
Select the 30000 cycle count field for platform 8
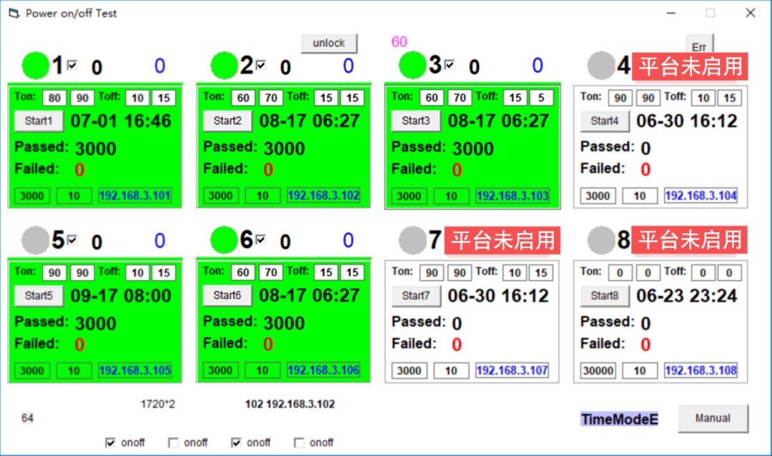[598, 371]
